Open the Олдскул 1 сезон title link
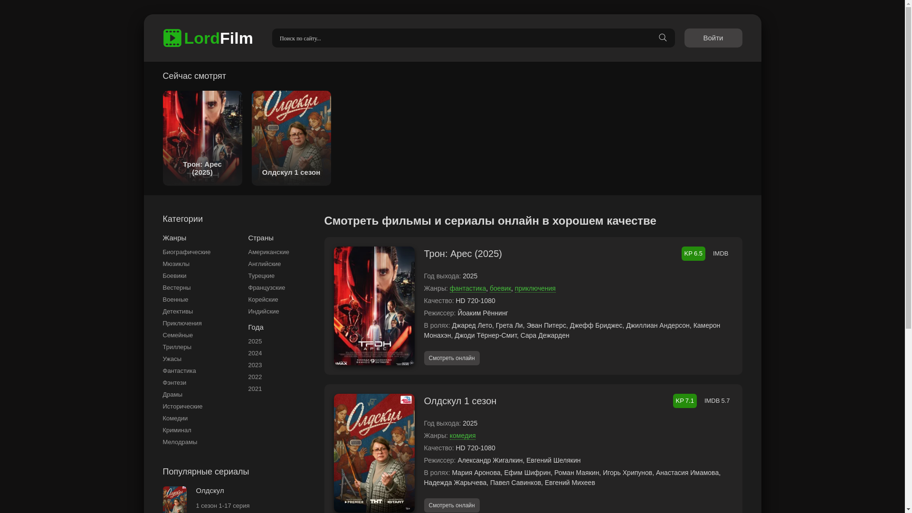This screenshot has height=513, width=912. click(460, 401)
